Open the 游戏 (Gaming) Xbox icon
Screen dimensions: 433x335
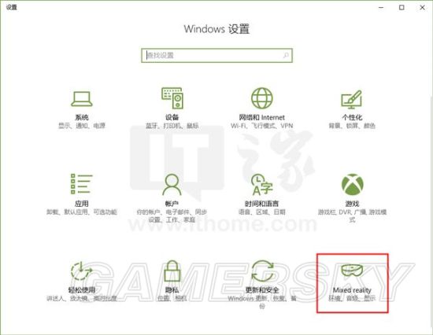(352, 184)
